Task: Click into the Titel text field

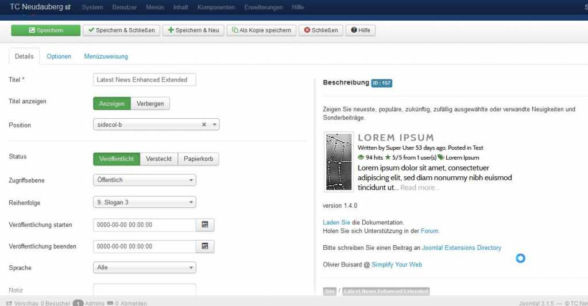Action: point(144,80)
